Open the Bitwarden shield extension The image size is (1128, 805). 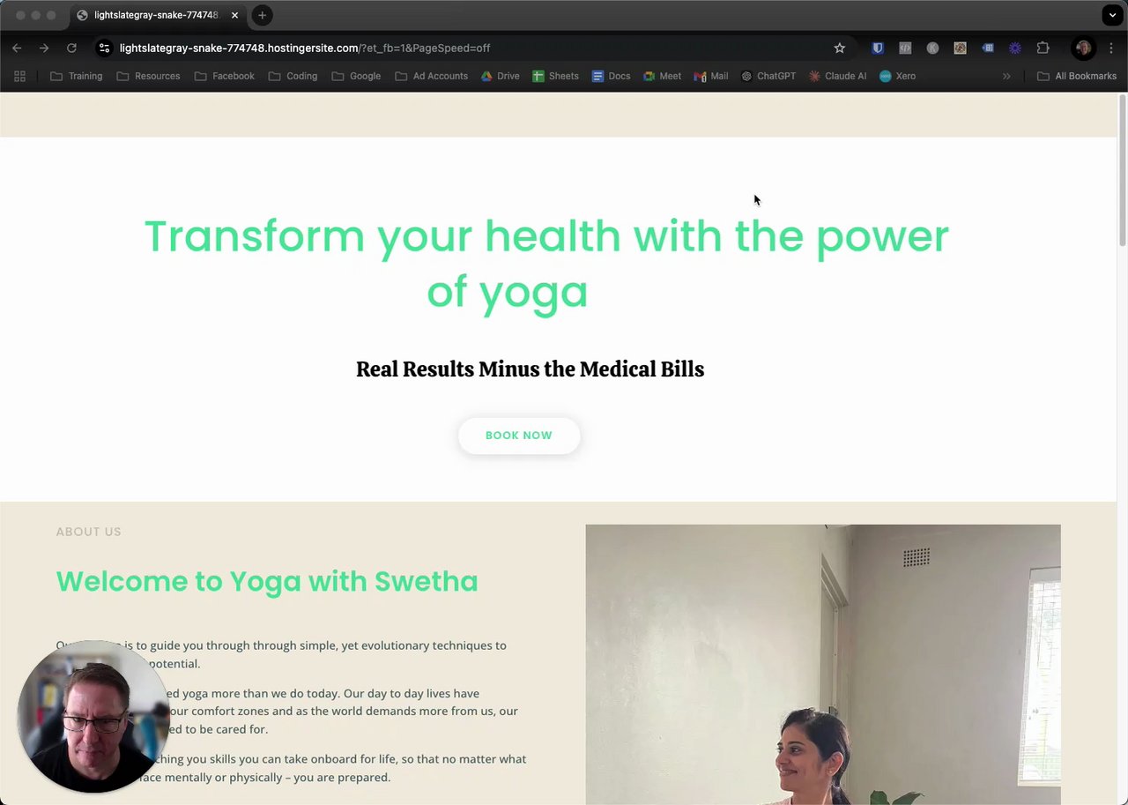pos(878,48)
